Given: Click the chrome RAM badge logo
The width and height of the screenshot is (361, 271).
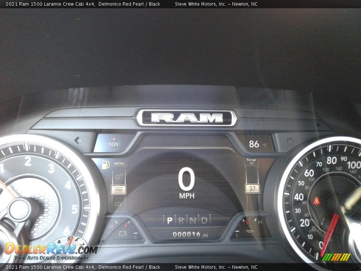Looking at the screenshot, I should (x=187, y=118).
